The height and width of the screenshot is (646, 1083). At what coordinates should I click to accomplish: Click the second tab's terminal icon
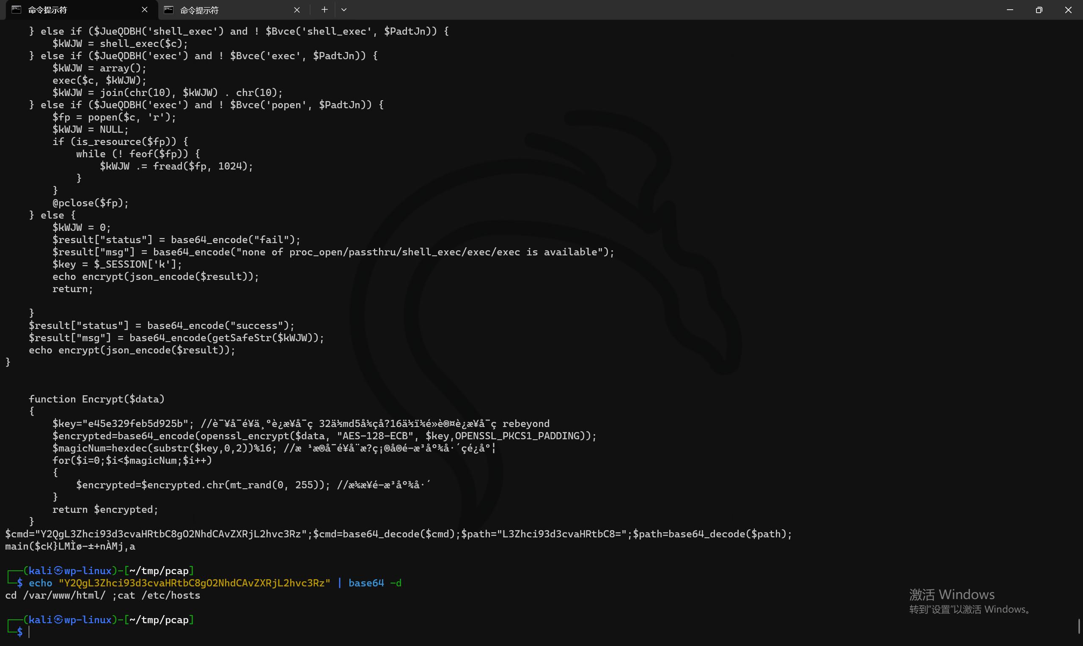[168, 10]
